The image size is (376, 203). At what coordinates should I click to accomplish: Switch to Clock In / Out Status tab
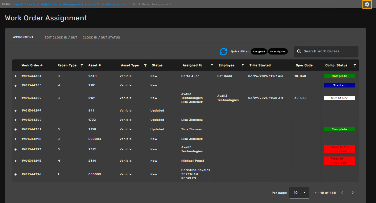pos(101,38)
